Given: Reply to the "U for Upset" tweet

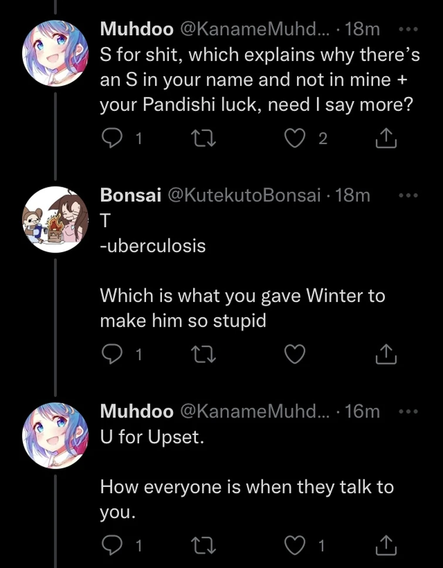Looking at the screenshot, I should (x=111, y=546).
